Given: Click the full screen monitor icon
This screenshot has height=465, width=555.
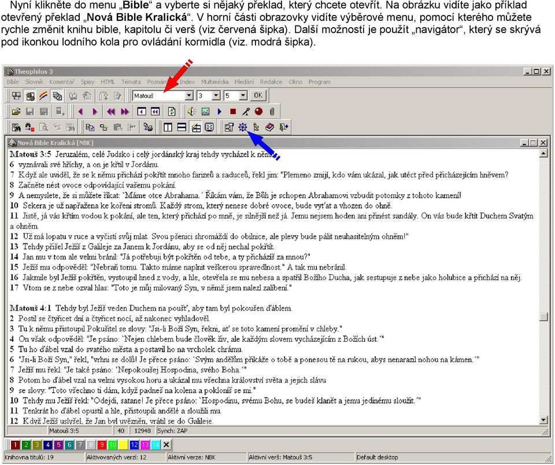Looking at the screenshot, I should click(x=209, y=127).
